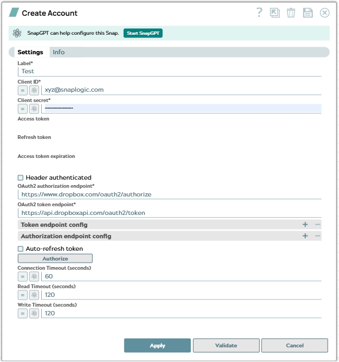Screen dimensions: 339x362
Task: Click the Refresh token label
Action: pyautogui.click(x=34, y=137)
